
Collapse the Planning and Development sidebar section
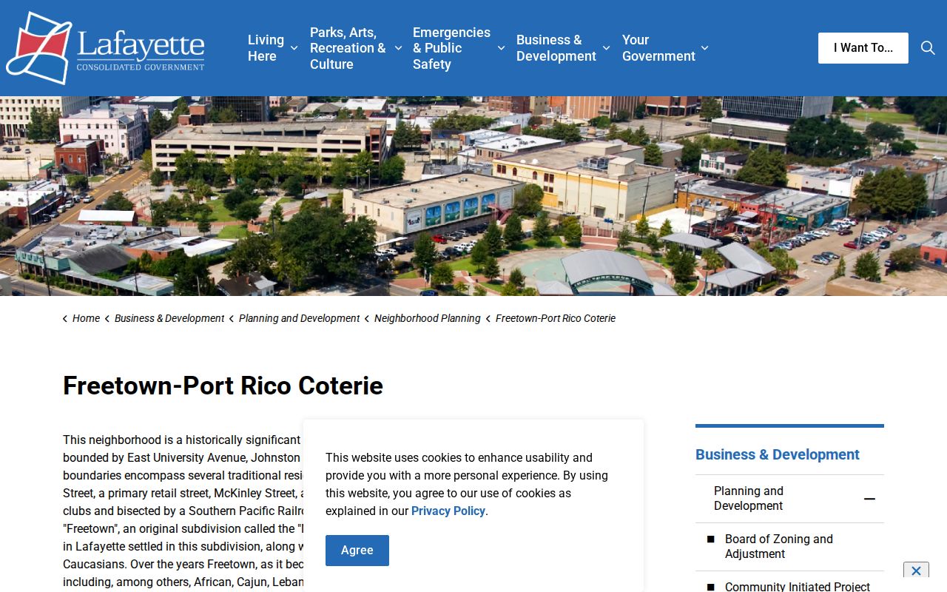tap(869, 499)
